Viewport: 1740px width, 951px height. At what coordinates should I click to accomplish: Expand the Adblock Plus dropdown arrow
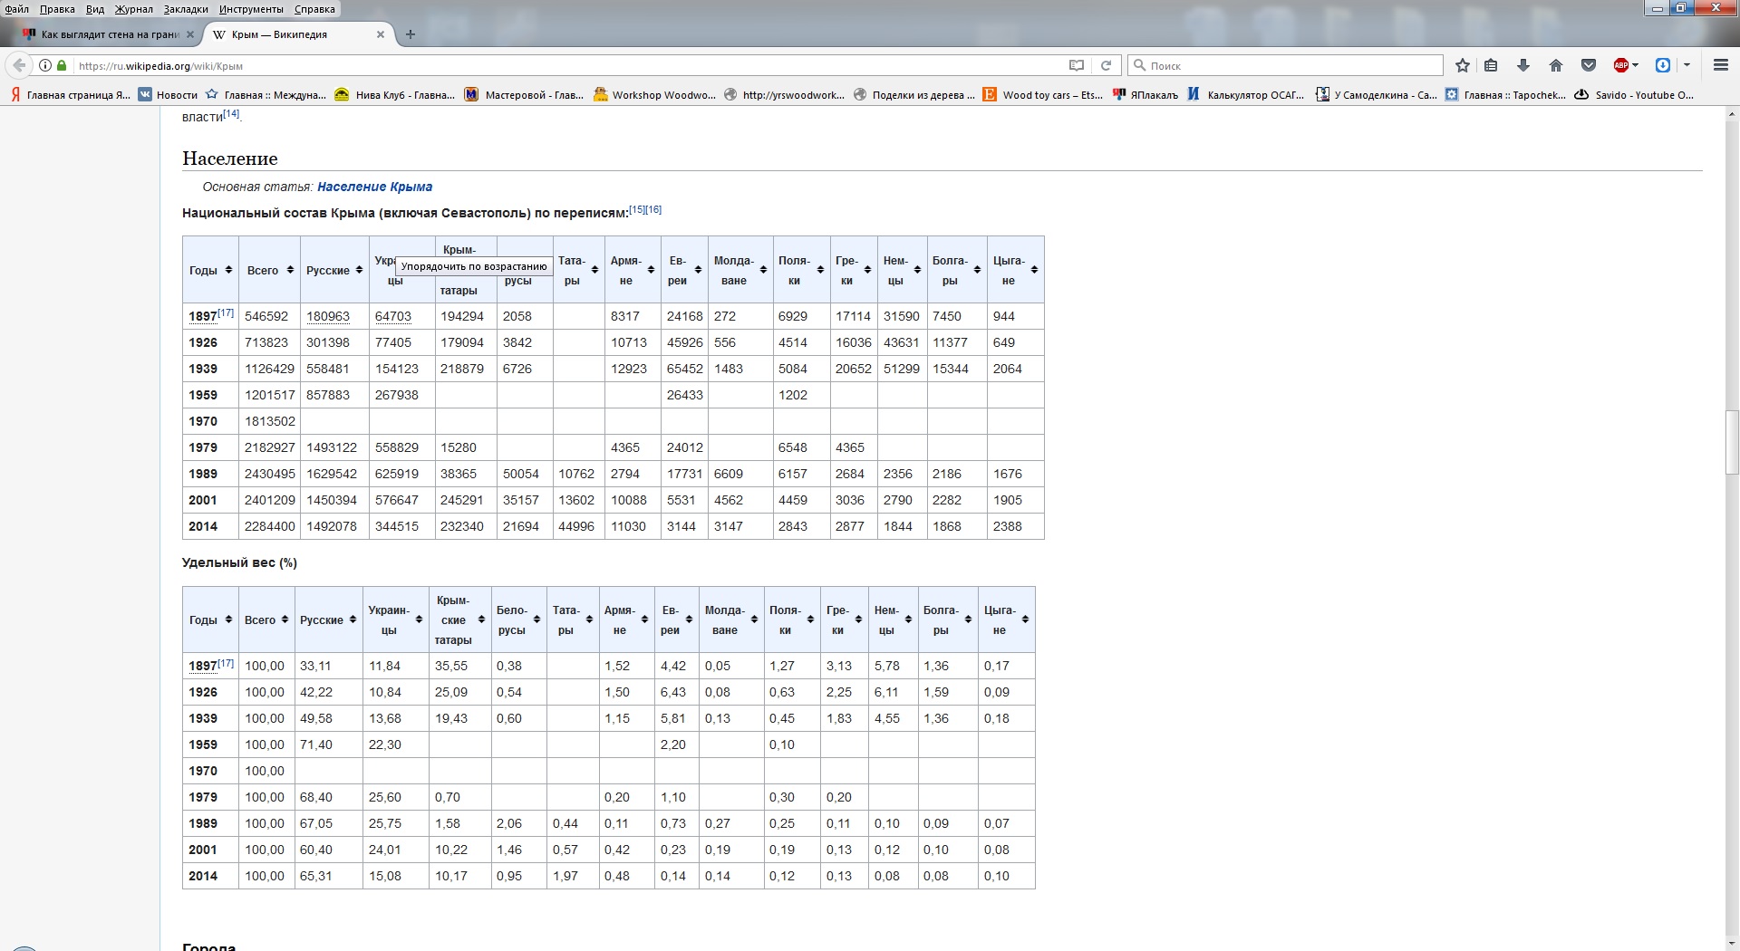click(x=1636, y=65)
